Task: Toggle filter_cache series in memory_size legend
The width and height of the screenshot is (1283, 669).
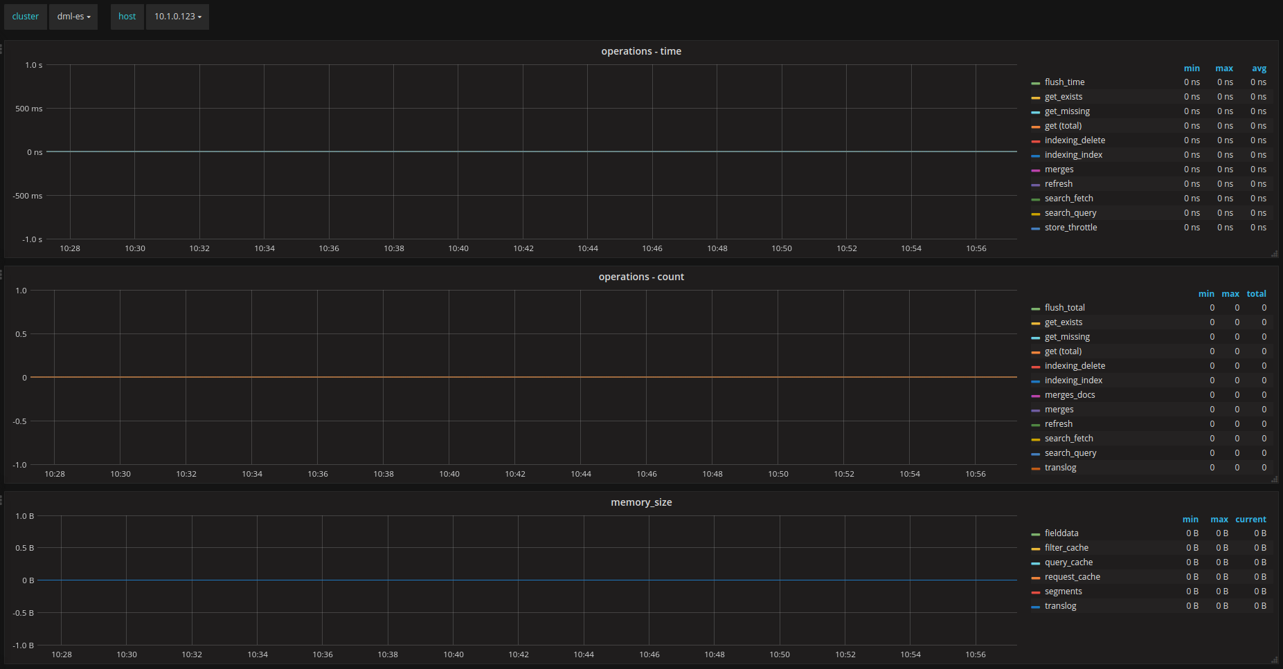Action: pos(1066,548)
